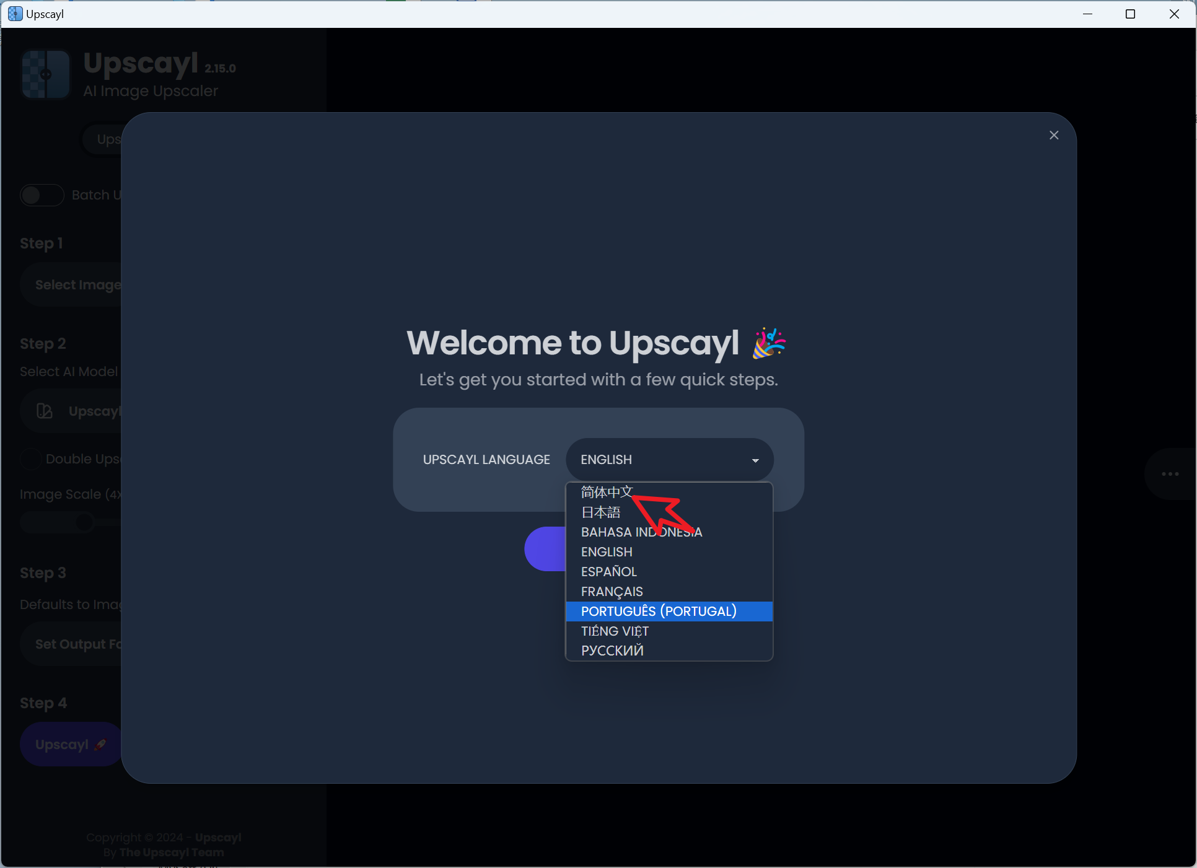Click the dropdown arrow beside ENGLISH
1197x868 pixels.
[x=755, y=460]
